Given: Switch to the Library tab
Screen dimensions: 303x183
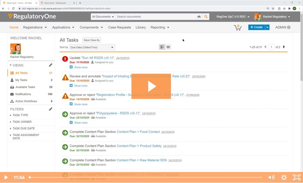Looking at the screenshot, I should point(141,27).
